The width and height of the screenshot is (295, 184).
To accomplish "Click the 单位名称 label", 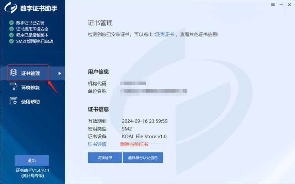I will (x=97, y=91).
